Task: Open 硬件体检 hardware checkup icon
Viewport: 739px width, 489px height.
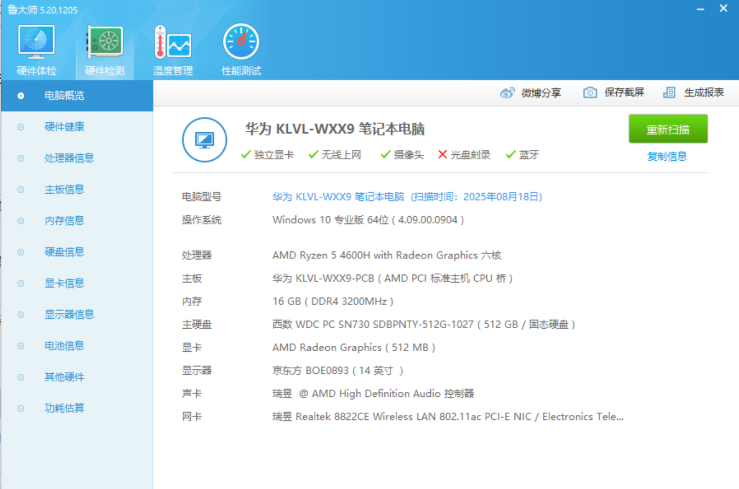Action: pos(37,41)
